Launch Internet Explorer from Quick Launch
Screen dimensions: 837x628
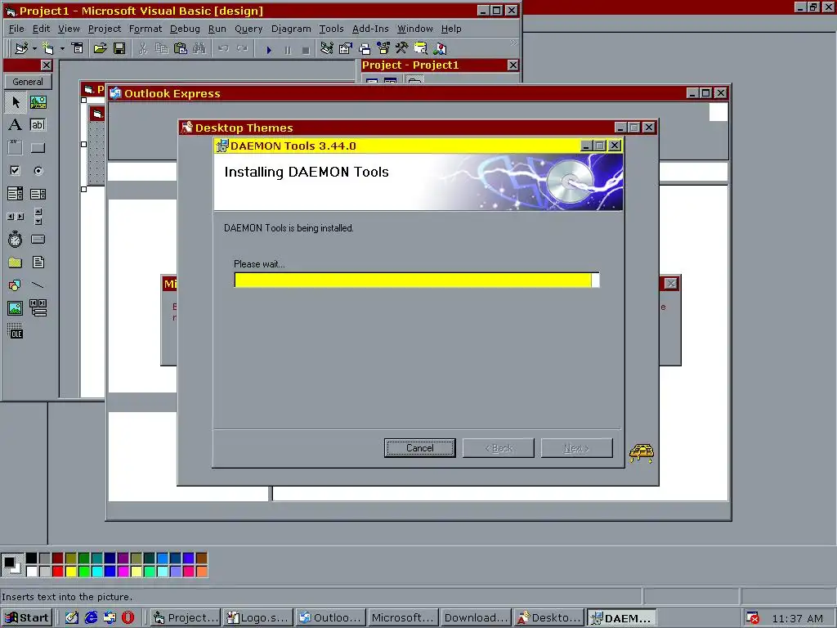tap(92, 618)
